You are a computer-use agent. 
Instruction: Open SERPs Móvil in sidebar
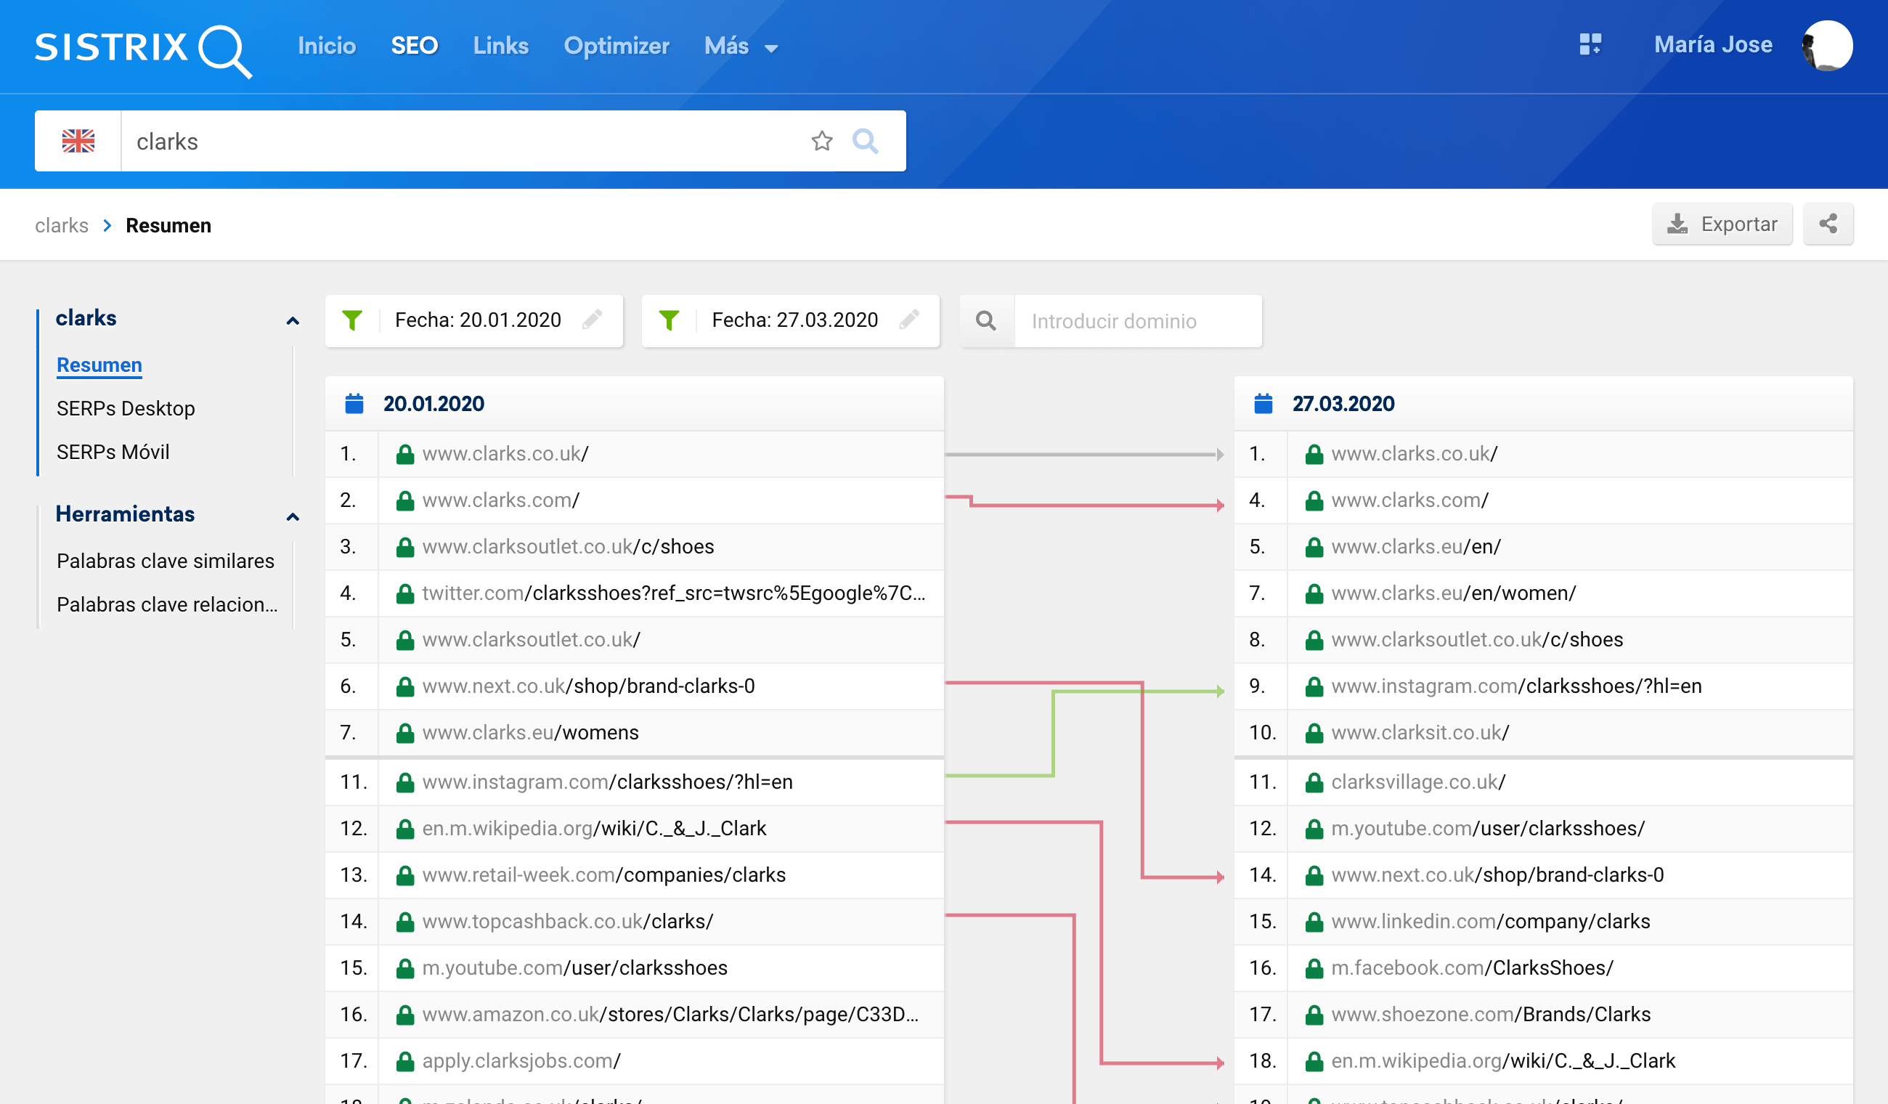point(113,452)
